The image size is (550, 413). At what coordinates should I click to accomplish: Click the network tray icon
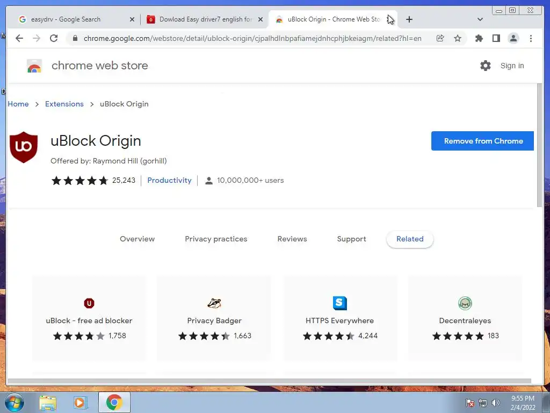click(x=483, y=403)
